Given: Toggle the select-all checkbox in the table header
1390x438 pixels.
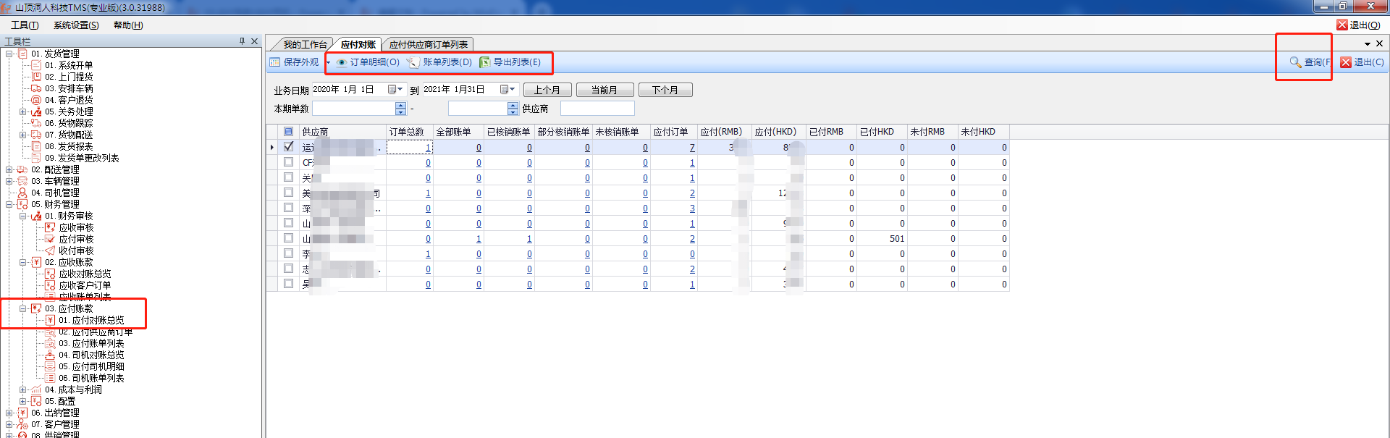Looking at the screenshot, I should 288,132.
